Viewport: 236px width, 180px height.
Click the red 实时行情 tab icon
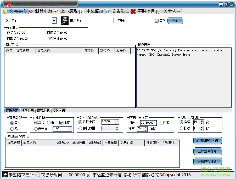pos(133,11)
